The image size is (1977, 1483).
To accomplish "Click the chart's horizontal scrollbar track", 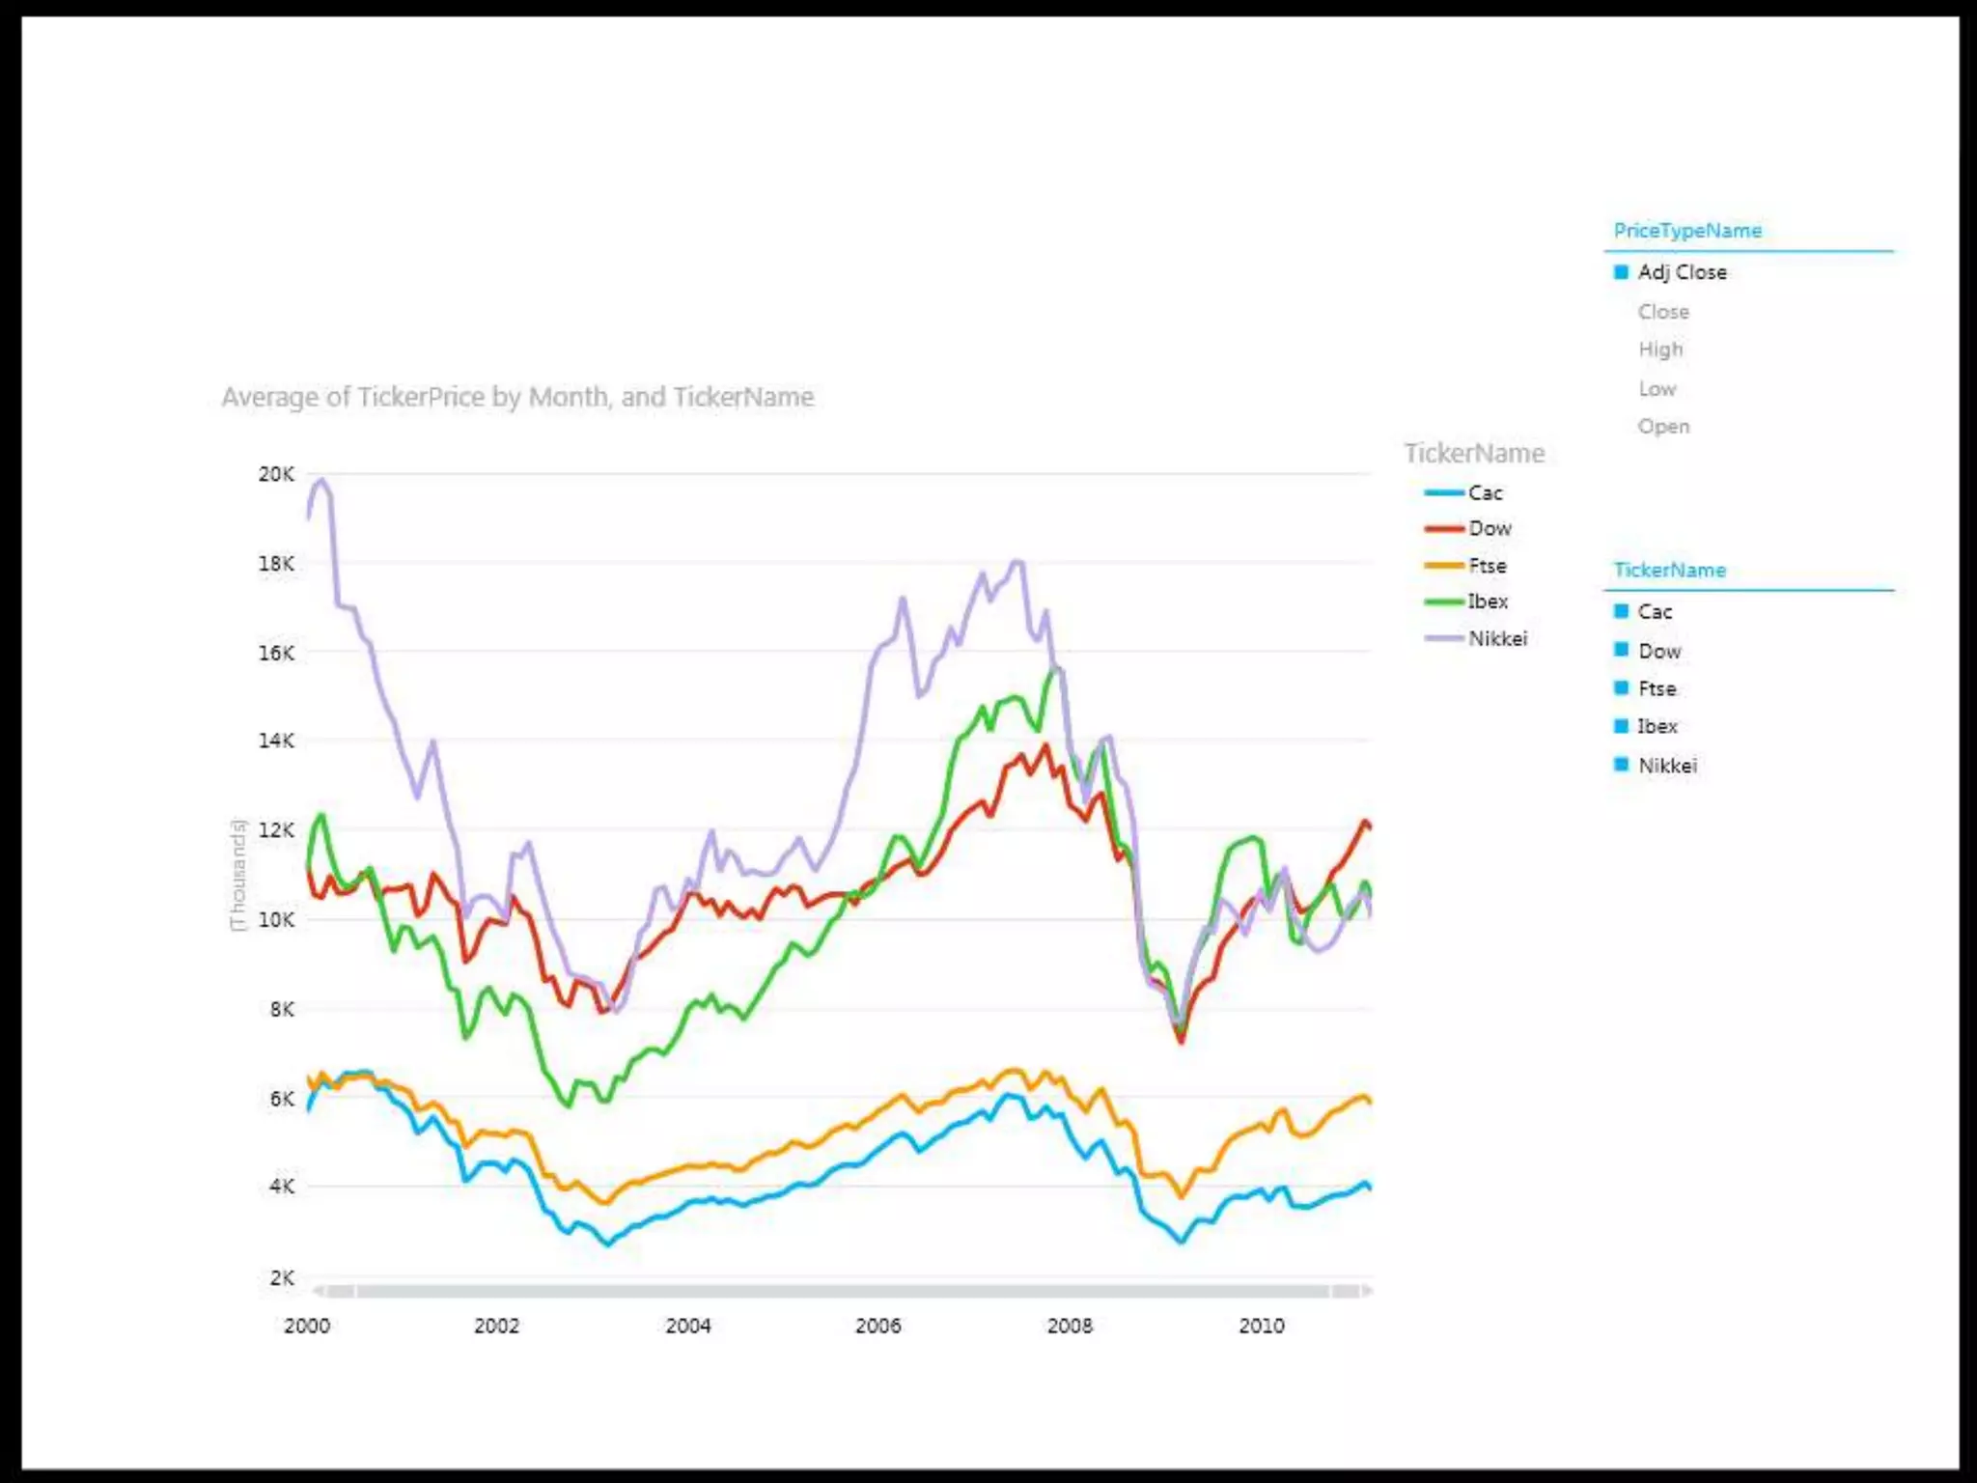I will (x=840, y=1291).
